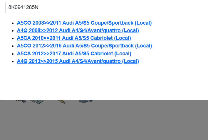208x140 pixels.
Task: Open A4Q 2008>>2012 Audi A4/S4/Avant/quattro link
Action: tap(78, 30)
